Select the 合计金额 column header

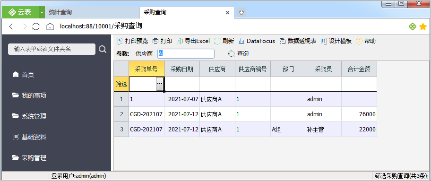point(359,69)
